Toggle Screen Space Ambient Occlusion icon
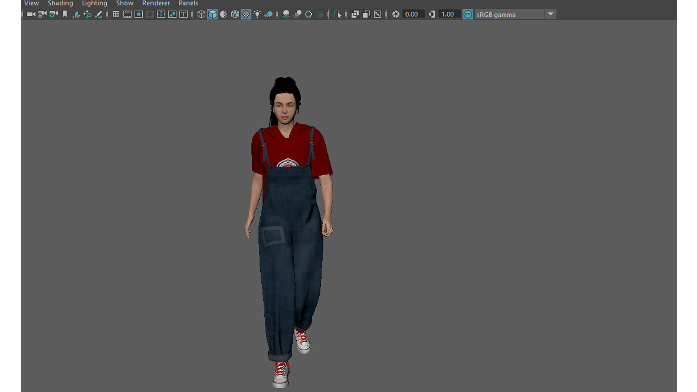 coord(286,14)
